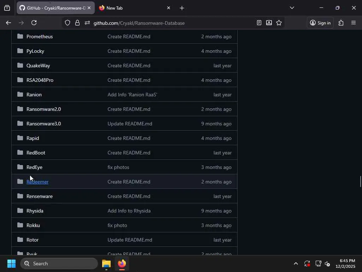Open the Firefox hamburger menu
The width and height of the screenshot is (362, 272).
[354, 23]
